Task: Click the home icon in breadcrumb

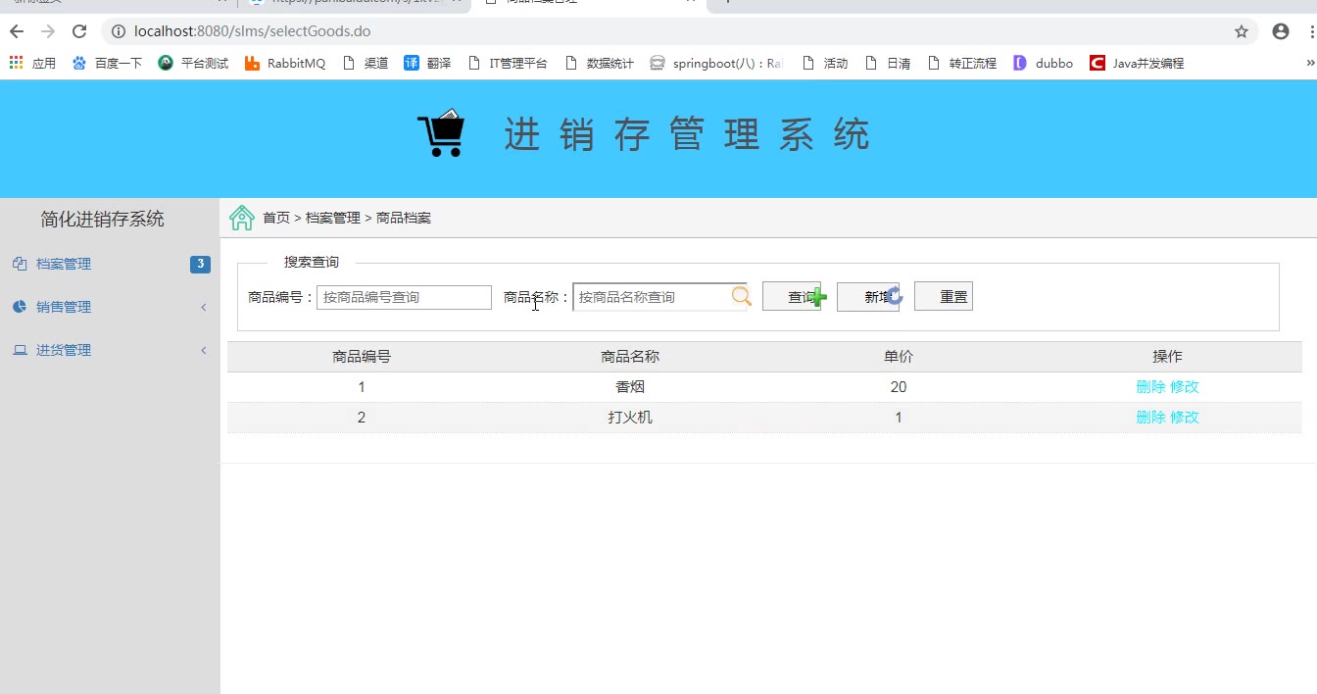Action: pyautogui.click(x=241, y=218)
